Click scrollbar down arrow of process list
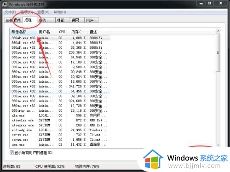Viewport: 230px width, 172px height. click(218, 145)
